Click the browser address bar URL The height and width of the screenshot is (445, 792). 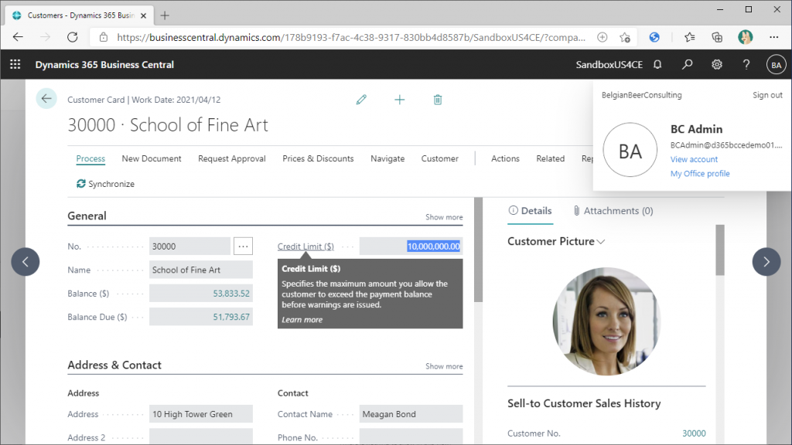(351, 37)
